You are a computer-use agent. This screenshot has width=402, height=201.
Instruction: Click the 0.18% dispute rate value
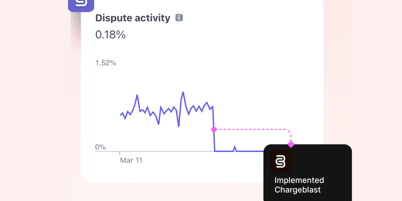pos(110,35)
